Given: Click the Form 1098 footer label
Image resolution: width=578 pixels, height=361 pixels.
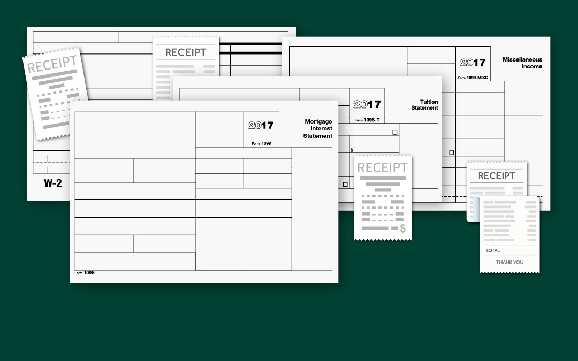Looking at the screenshot, I should 83,273.
